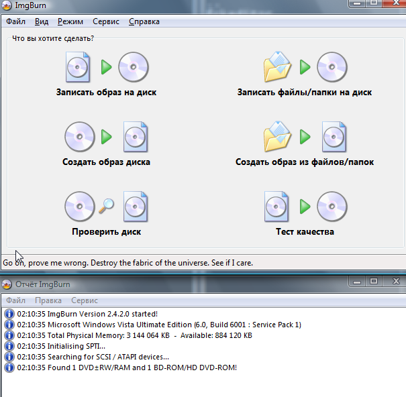Open the 'Вид' menu
This screenshot has width=406, height=397.
click(42, 21)
